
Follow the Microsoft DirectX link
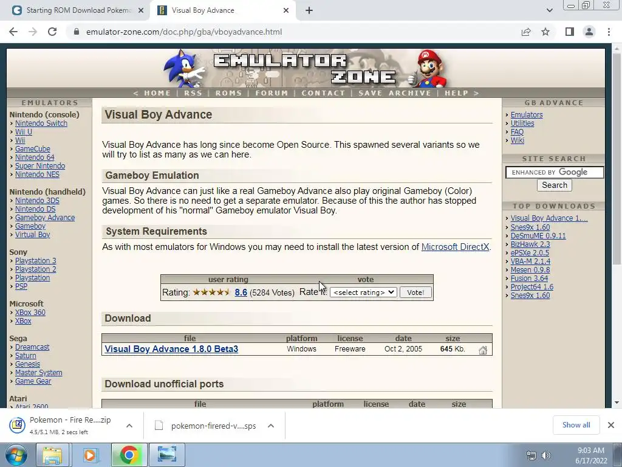[455, 247]
